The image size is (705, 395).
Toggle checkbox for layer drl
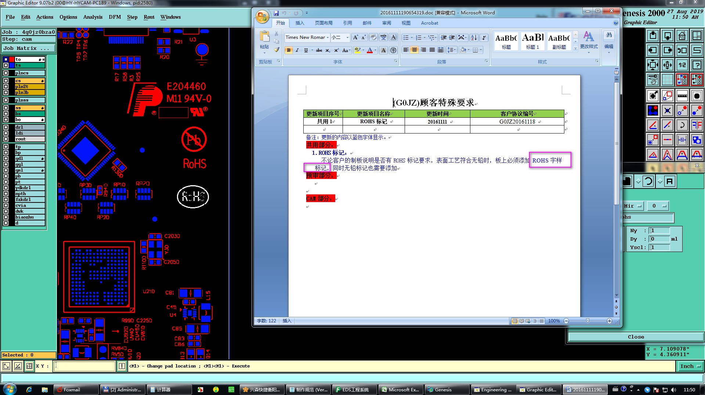[6, 127]
